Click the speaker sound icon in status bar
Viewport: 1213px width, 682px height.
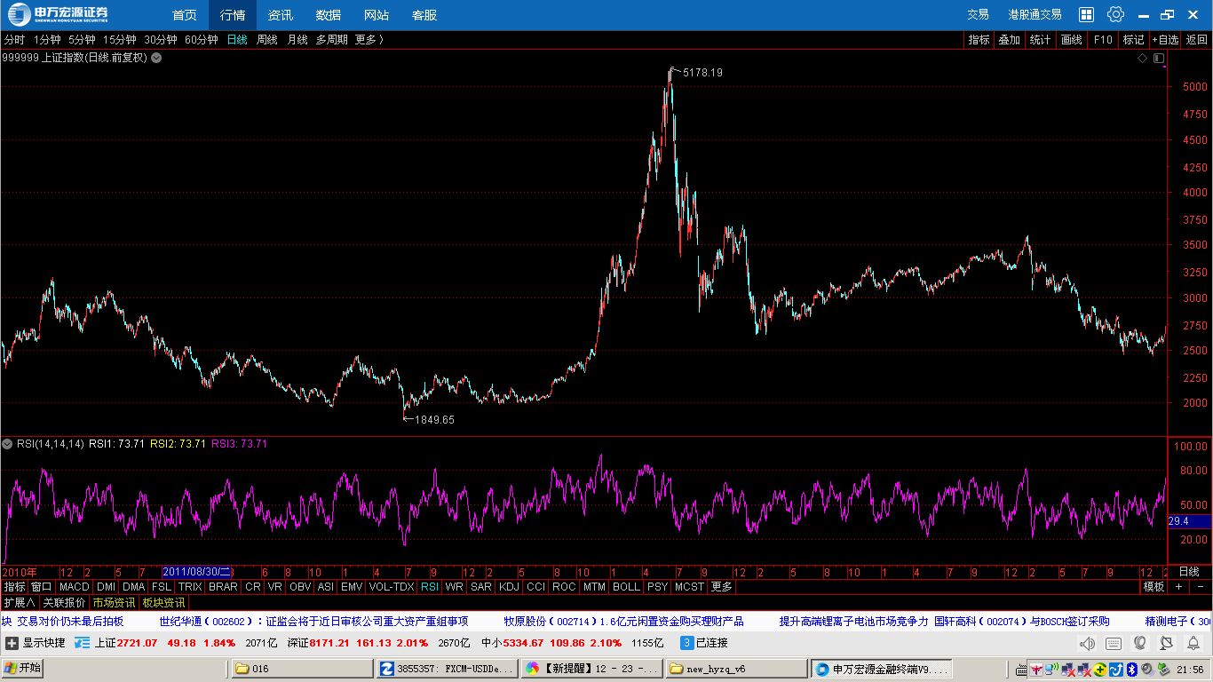pos(1087,643)
